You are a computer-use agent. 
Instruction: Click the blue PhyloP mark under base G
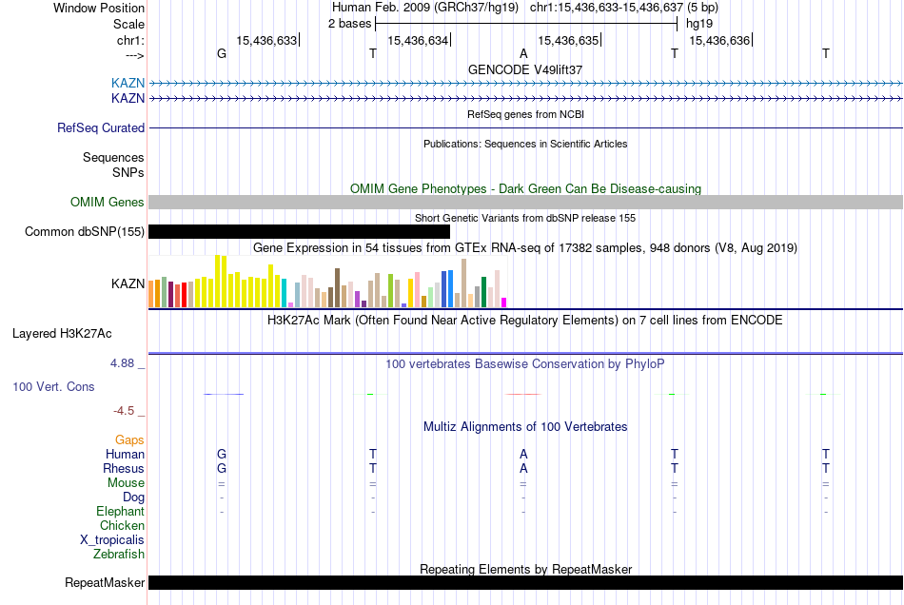pyautogui.click(x=224, y=394)
